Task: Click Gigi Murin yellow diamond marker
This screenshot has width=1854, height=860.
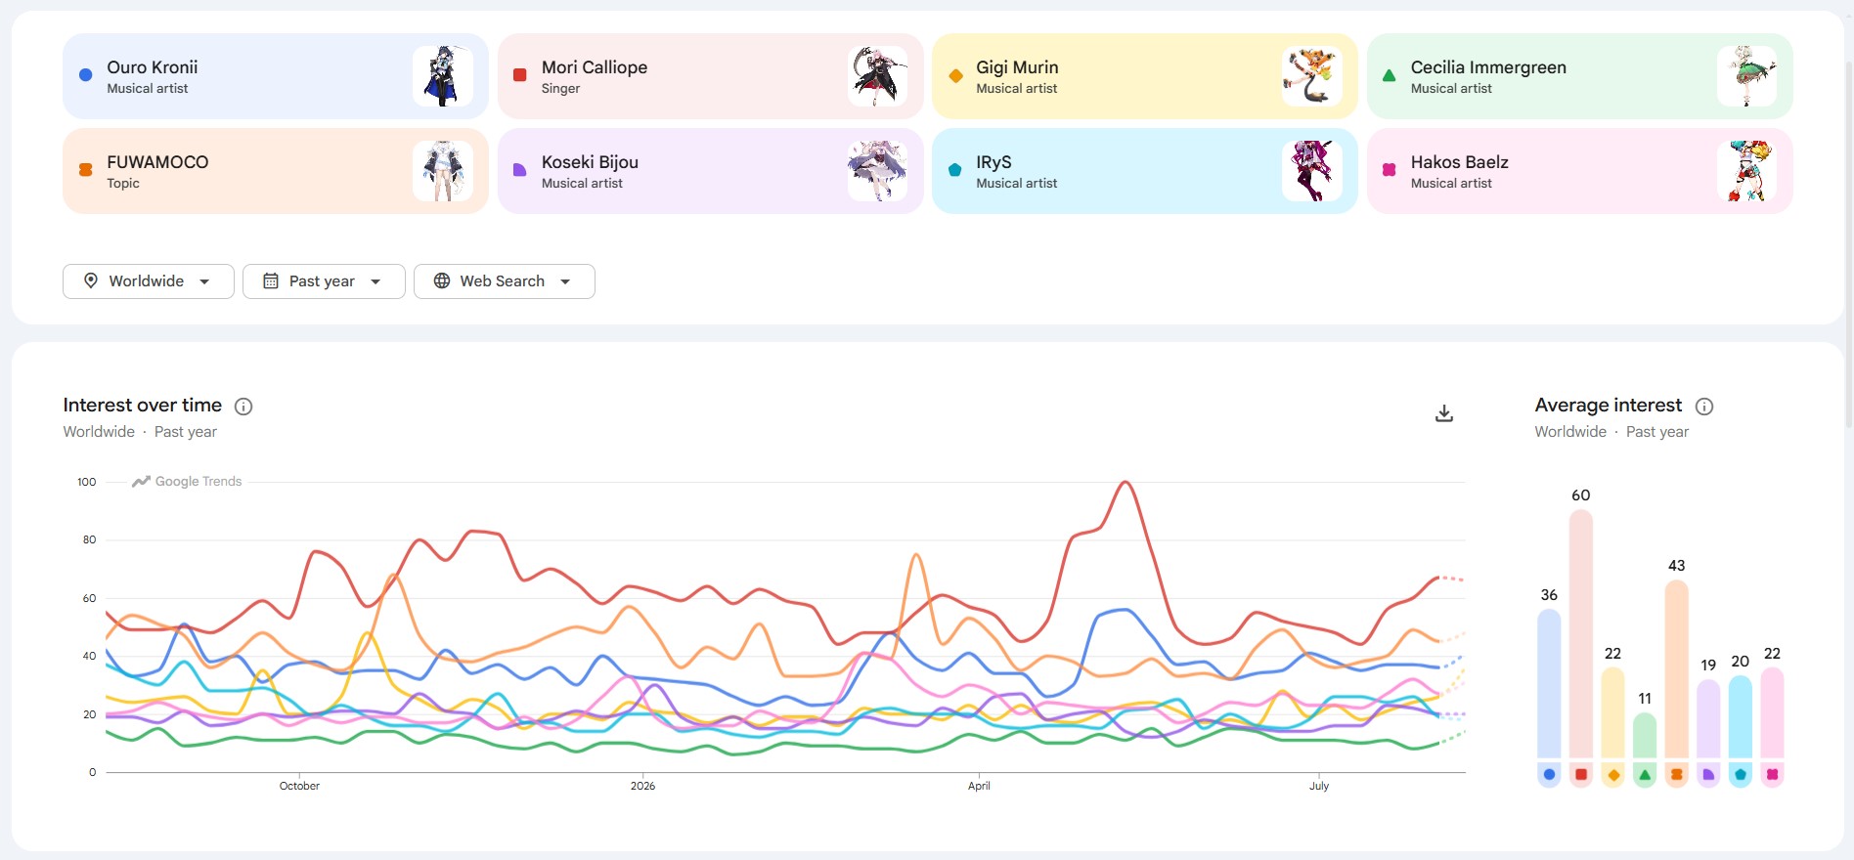Action: point(955,75)
